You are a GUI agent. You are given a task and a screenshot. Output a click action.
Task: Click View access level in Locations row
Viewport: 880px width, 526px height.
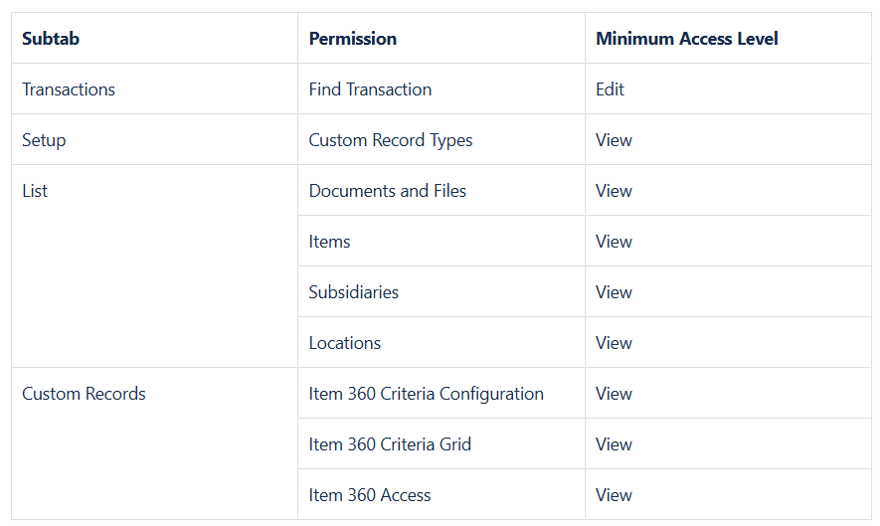pos(614,343)
